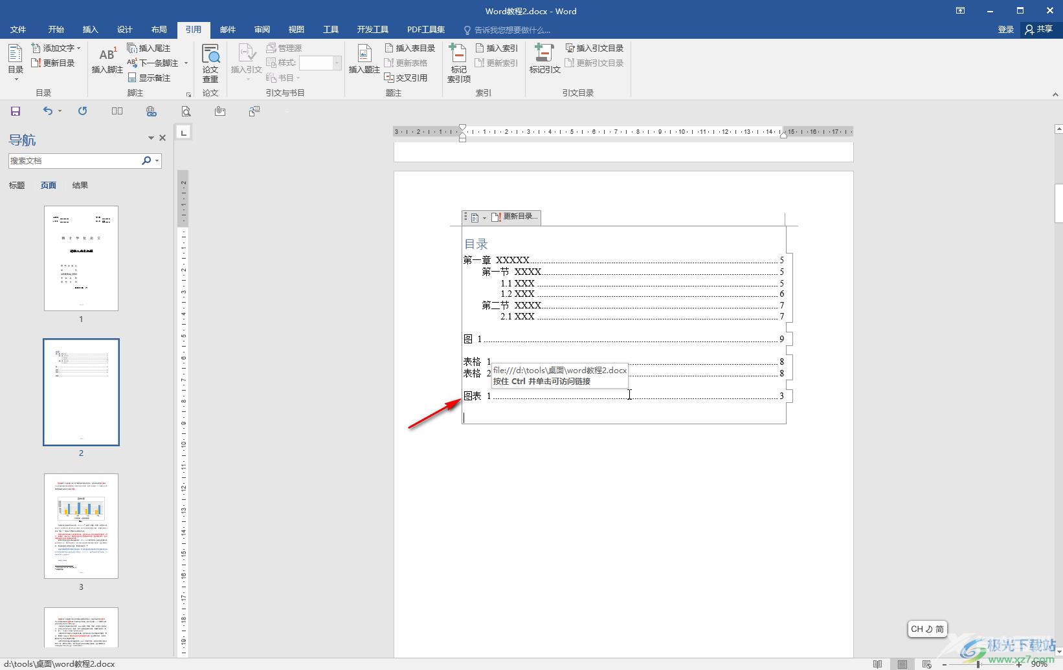Click the paperclip attachment quick access icon
Screen dimensions: 1063x670
[220, 111]
